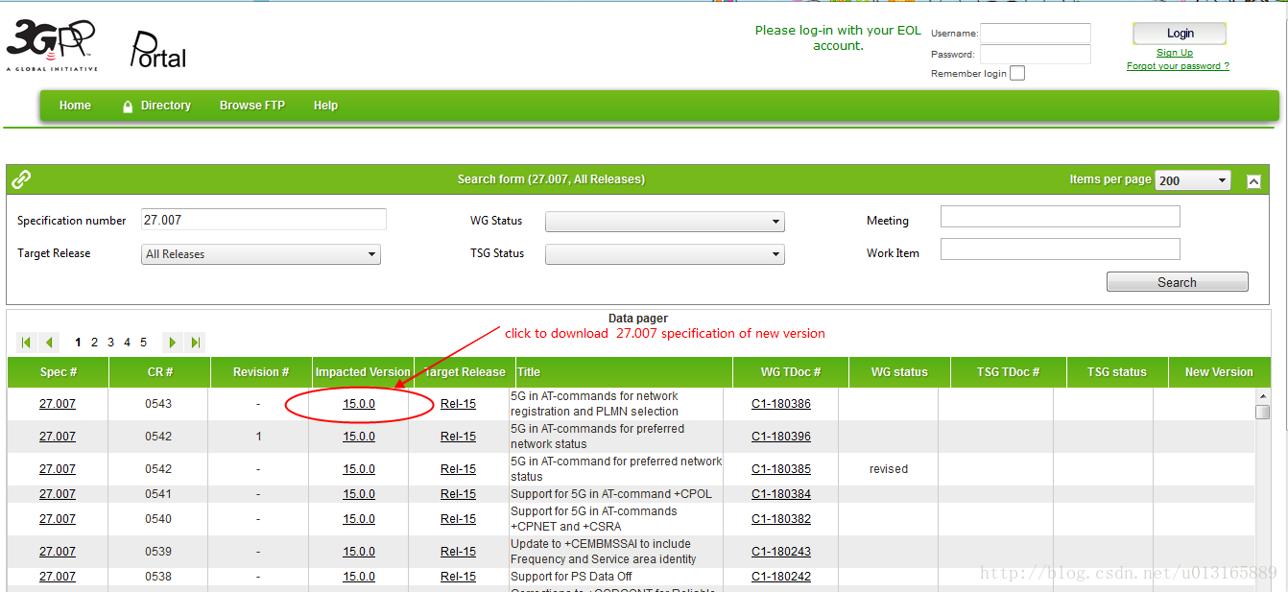This screenshot has width=1288, height=592.
Task: Open 27.007 spec link in CR 0539 row
Action: (x=58, y=552)
